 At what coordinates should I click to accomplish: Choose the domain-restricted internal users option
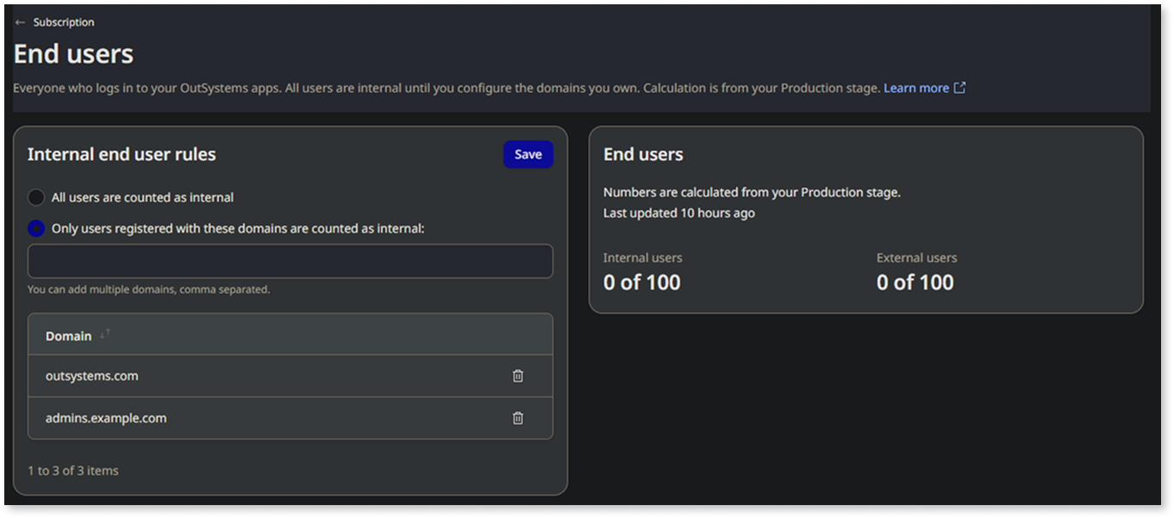pyautogui.click(x=35, y=228)
